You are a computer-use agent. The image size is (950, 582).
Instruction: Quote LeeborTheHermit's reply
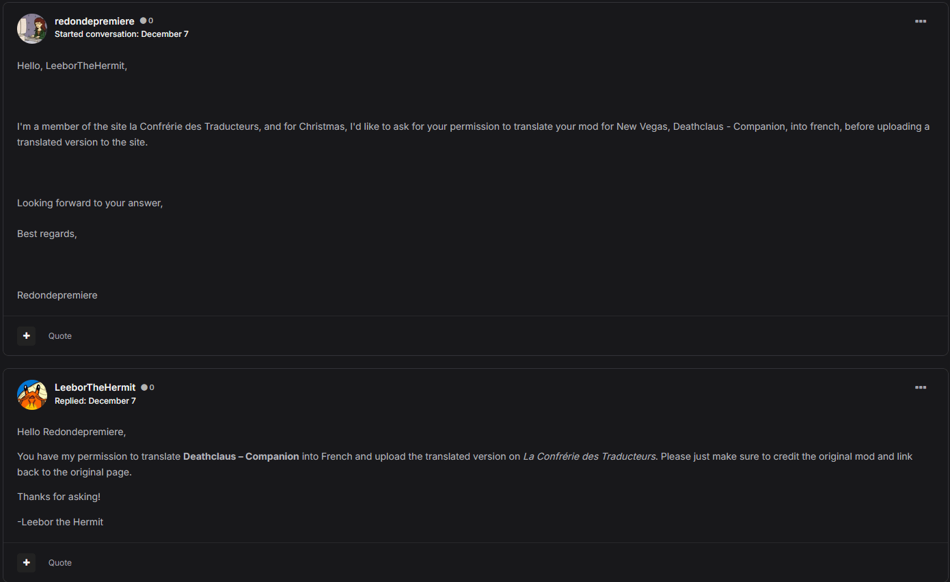(x=60, y=563)
